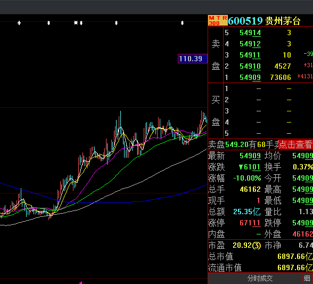Click sell level 2 volume 4527
This screenshot has width=313, height=284.
(283, 66)
